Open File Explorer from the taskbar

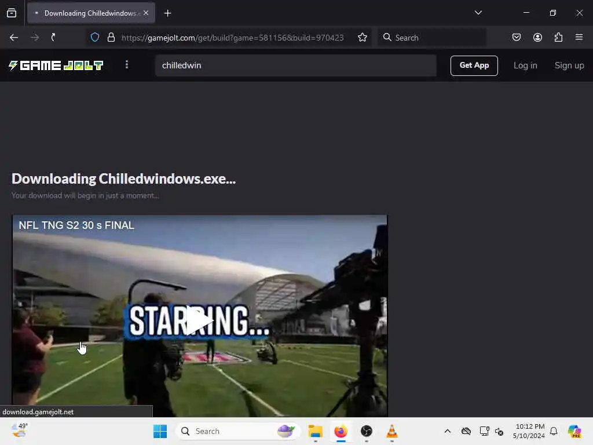click(x=315, y=431)
